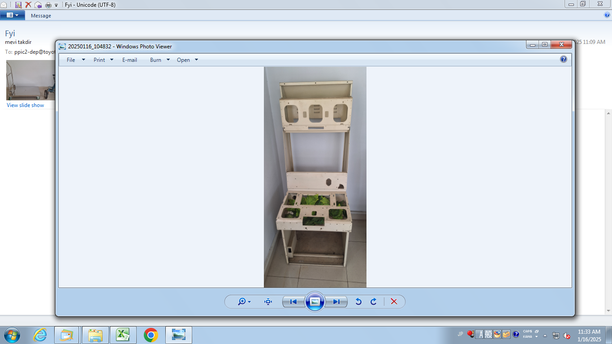Open the mail window help icon

(607, 15)
